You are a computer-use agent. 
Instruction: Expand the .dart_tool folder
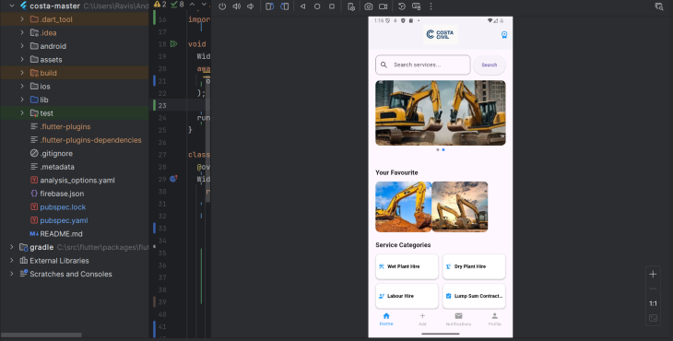point(22,19)
